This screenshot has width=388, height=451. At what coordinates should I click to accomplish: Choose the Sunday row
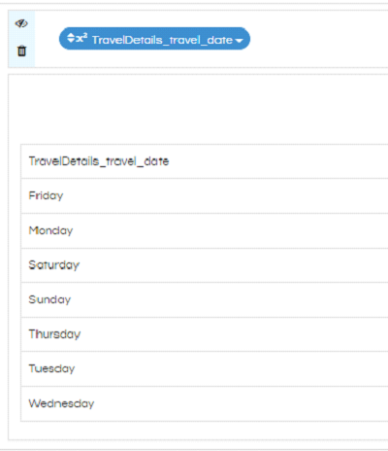[x=205, y=299]
